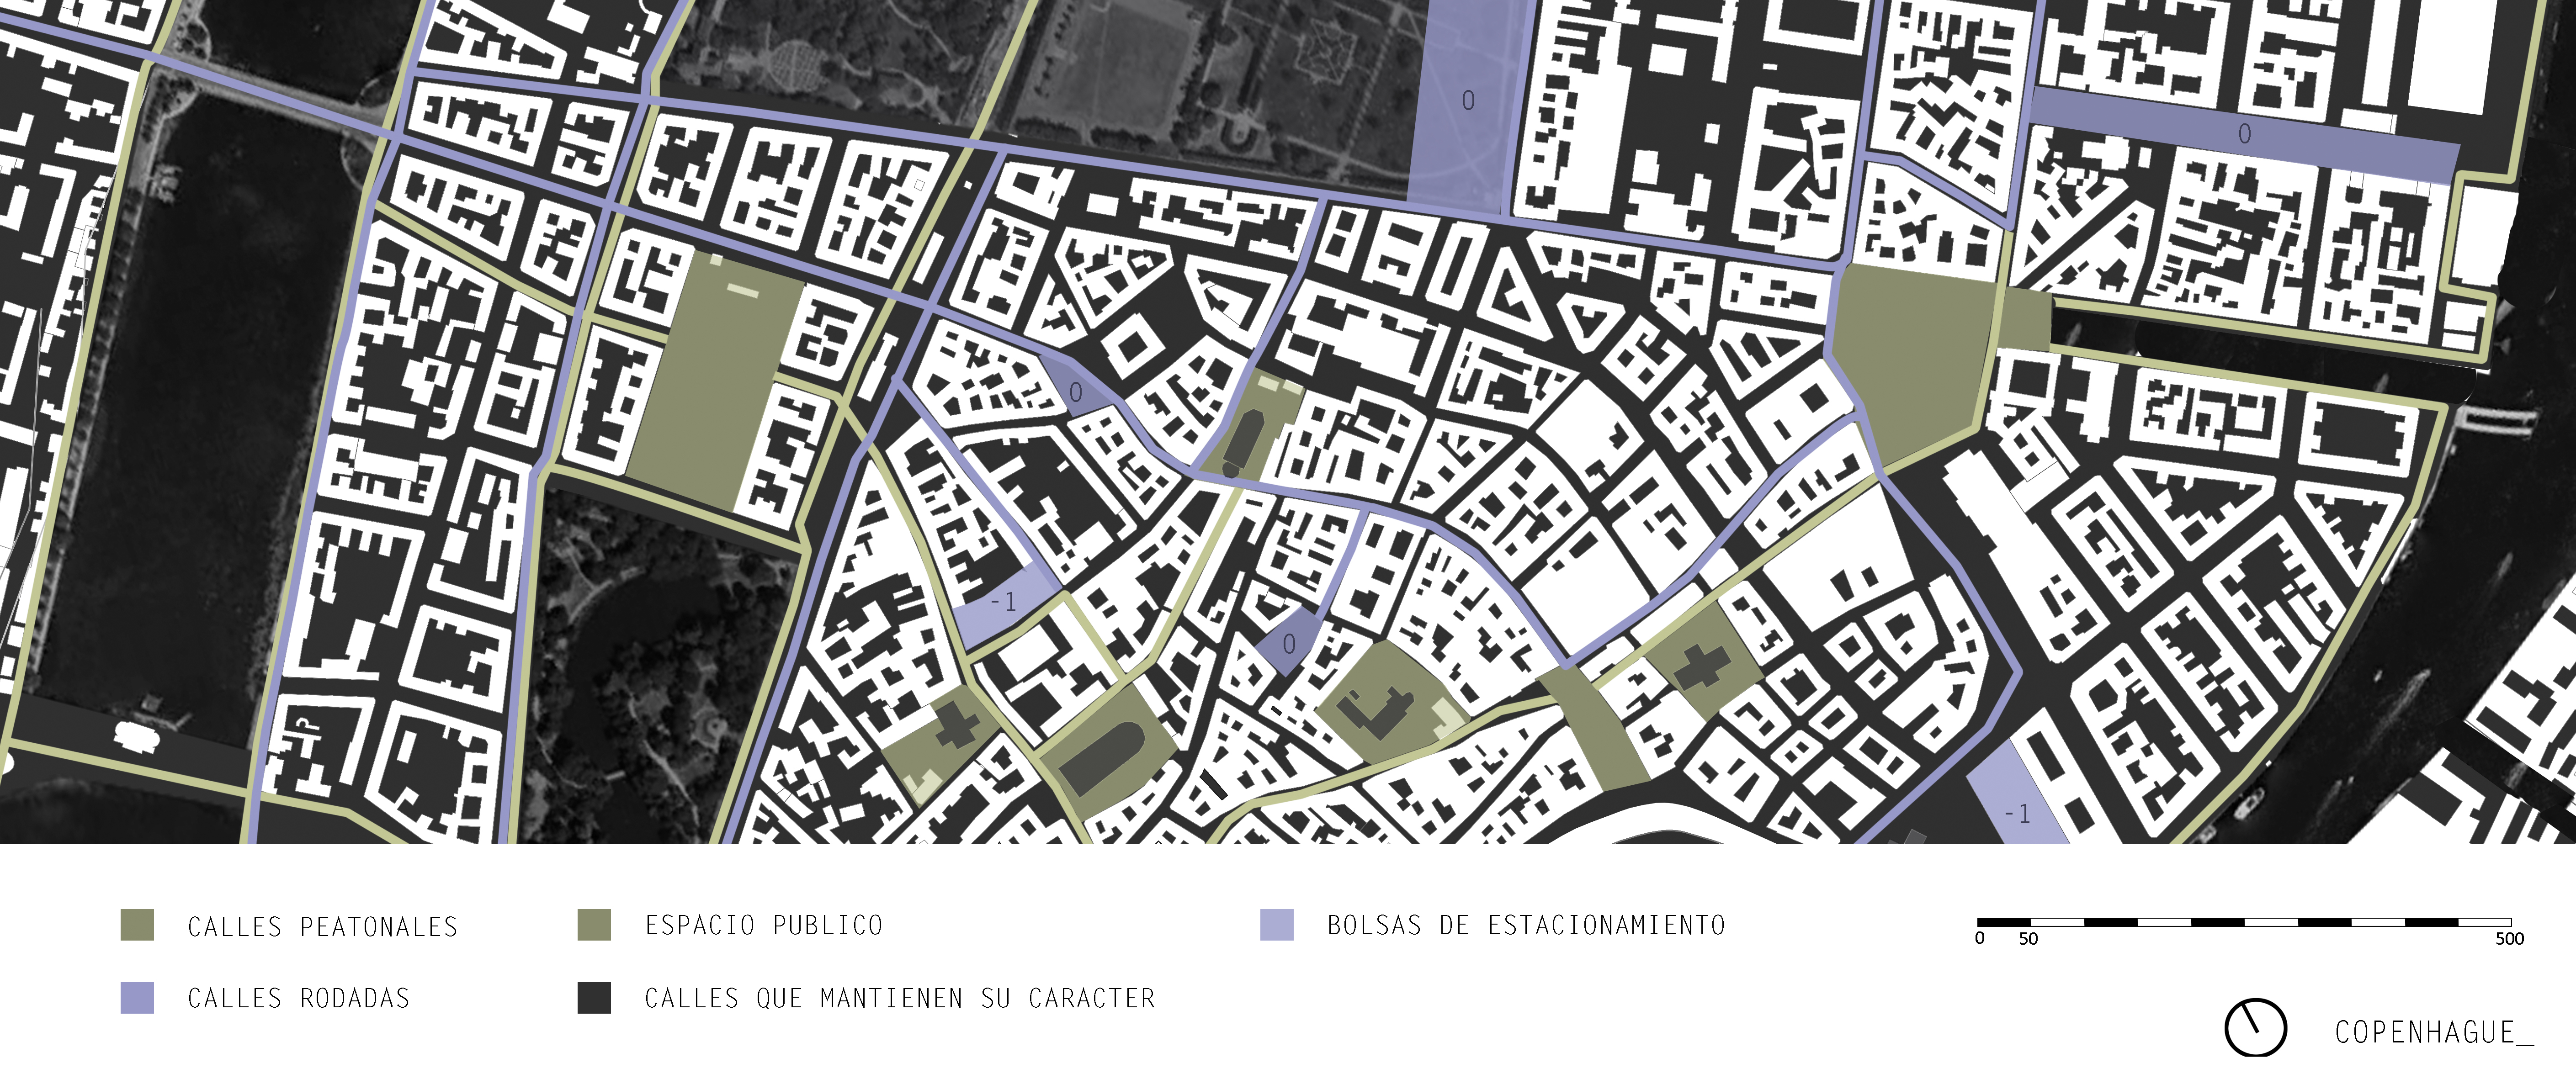Click the dark Calles Que Mantienen swatch
Screen dimensions: 2576x1079
pyautogui.click(x=594, y=998)
